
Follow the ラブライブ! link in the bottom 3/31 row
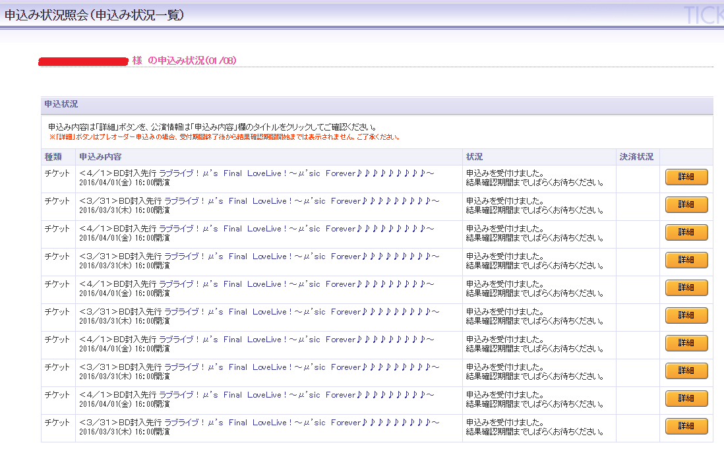(302, 423)
